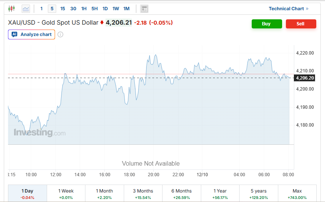Viewport: 325px width, 202px height.
Task: Show the 1 Year range tab
Action: [x=220, y=194]
